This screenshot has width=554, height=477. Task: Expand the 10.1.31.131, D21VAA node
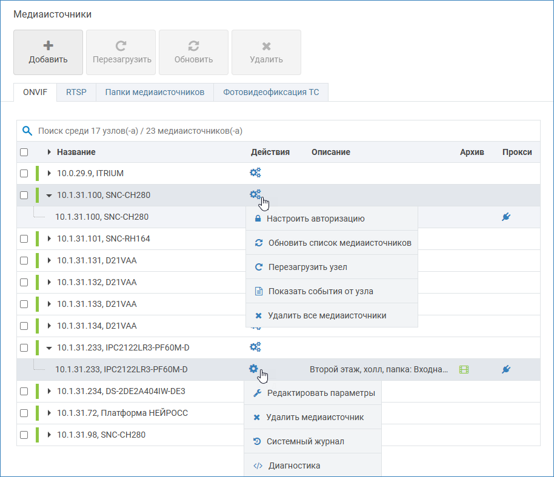[49, 260]
